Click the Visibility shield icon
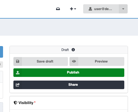This screenshot has height=112, width=138. point(16,103)
